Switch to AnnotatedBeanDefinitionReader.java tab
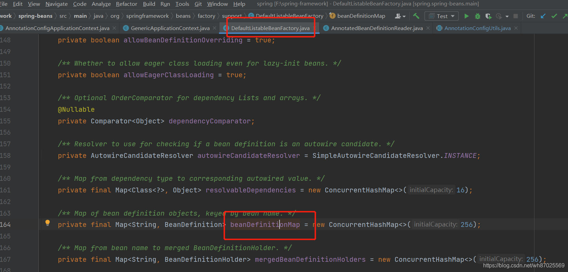Screen dimensions: 568x272 pyautogui.click(x=377, y=28)
